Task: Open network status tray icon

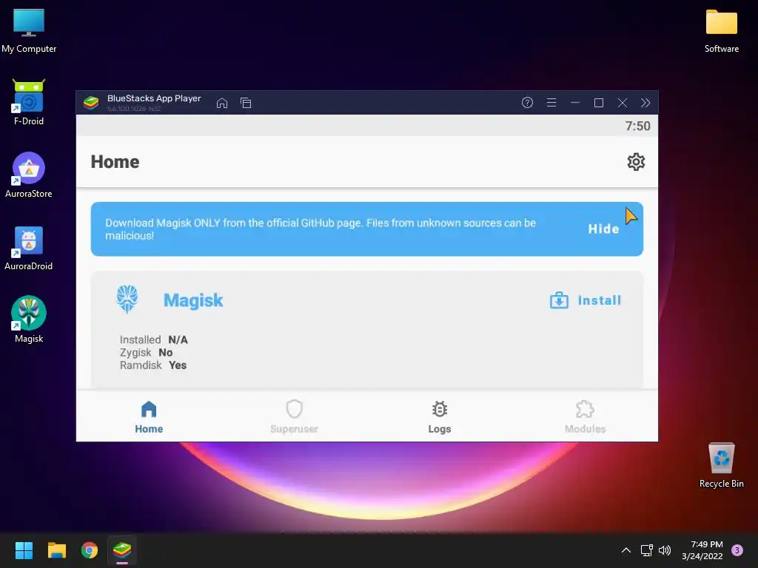Action: pos(646,550)
